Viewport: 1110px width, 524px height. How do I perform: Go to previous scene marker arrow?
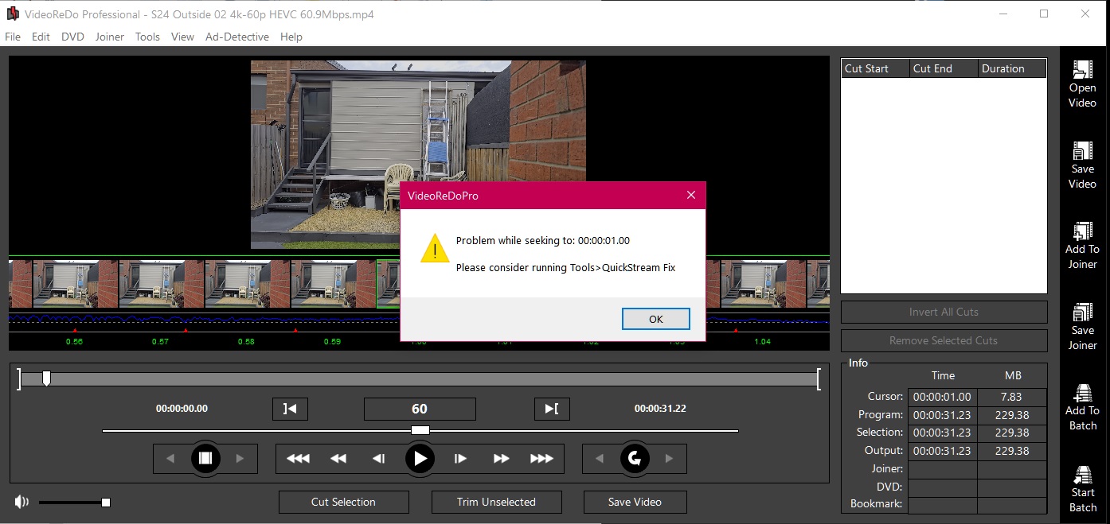(x=170, y=459)
